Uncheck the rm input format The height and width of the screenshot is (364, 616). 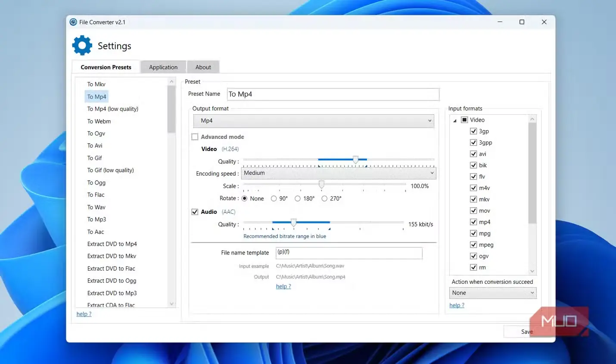click(x=473, y=267)
